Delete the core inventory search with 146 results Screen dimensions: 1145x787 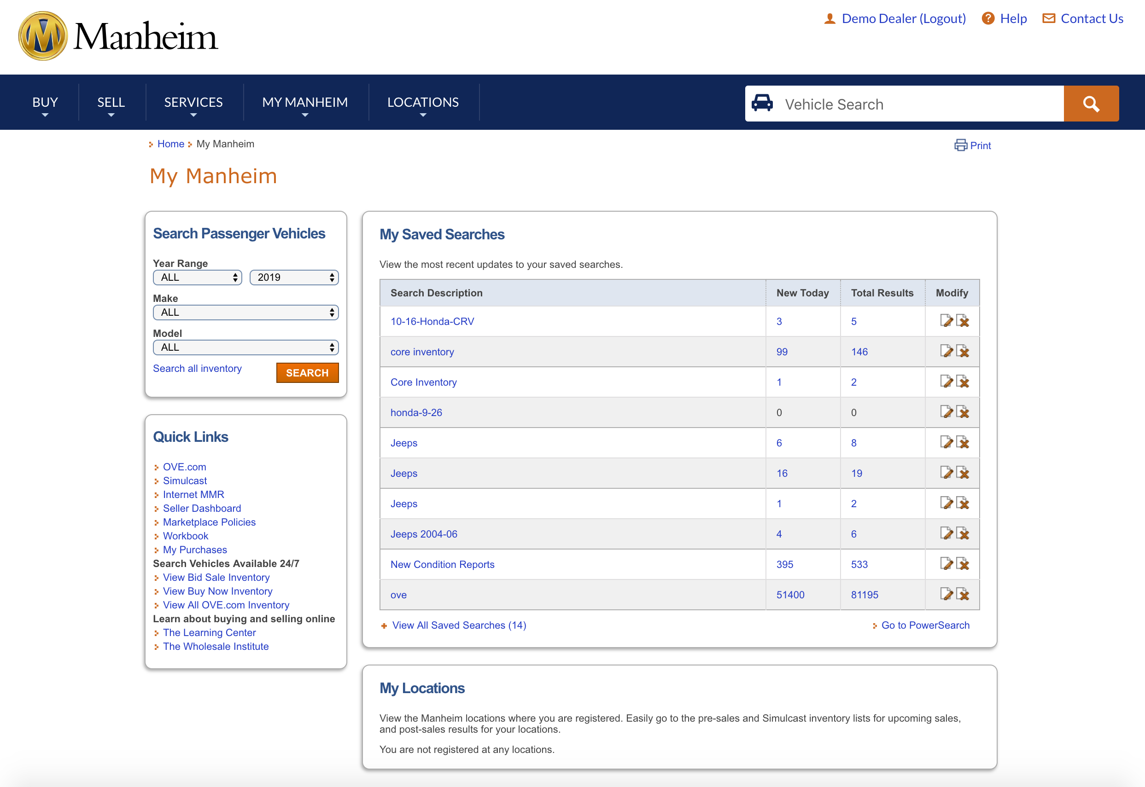point(963,351)
